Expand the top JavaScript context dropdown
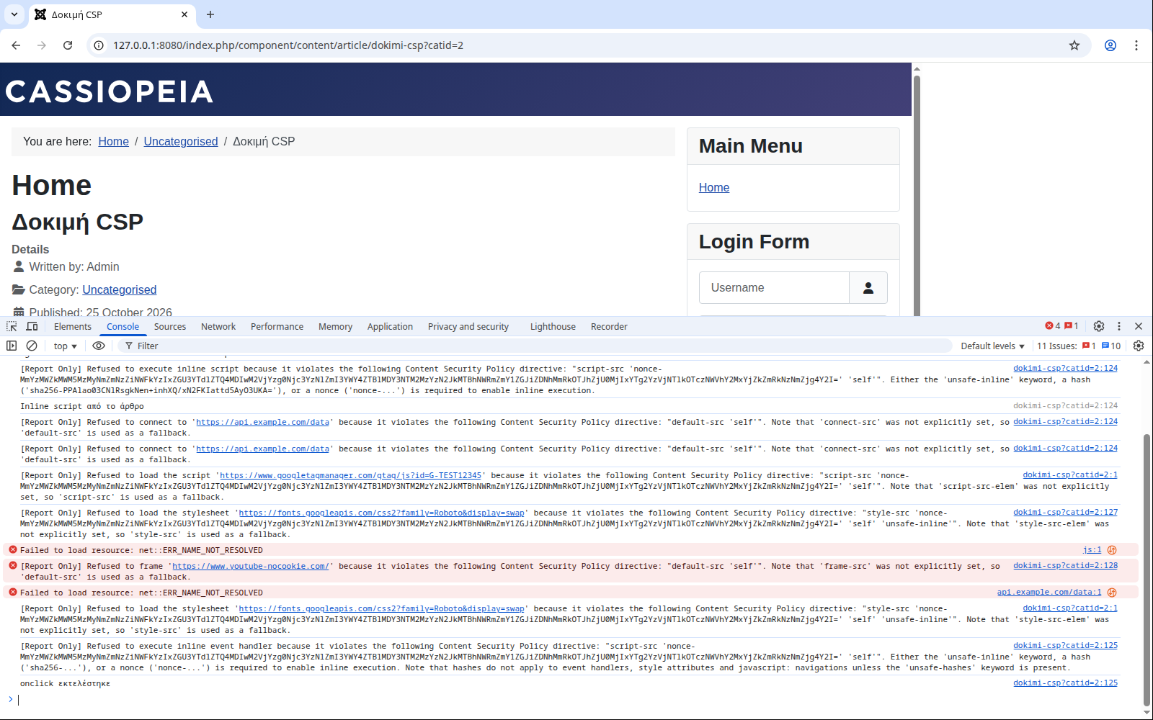Screen dimensions: 1153x720 tap(66, 346)
